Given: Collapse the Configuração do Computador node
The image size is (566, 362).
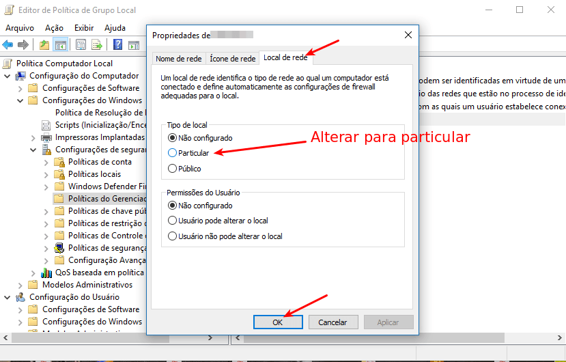Looking at the screenshot, I should tap(8, 76).
